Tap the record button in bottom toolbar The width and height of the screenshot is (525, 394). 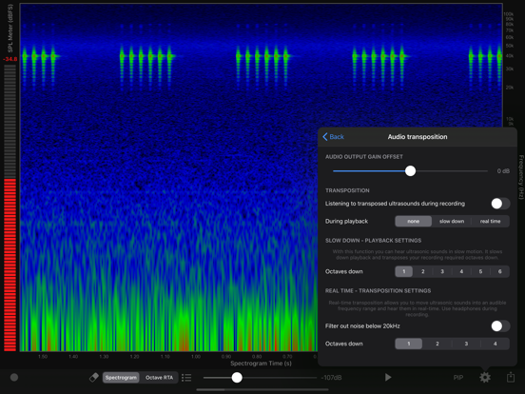(x=14, y=378)
